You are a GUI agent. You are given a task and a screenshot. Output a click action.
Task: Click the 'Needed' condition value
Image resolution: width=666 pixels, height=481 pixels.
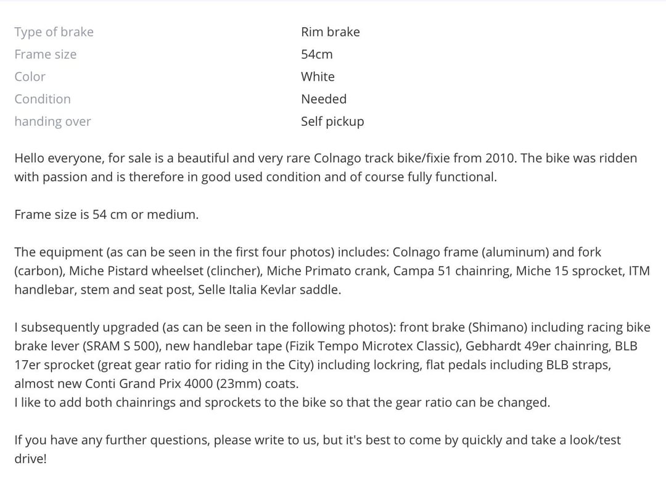click(324, 99)
